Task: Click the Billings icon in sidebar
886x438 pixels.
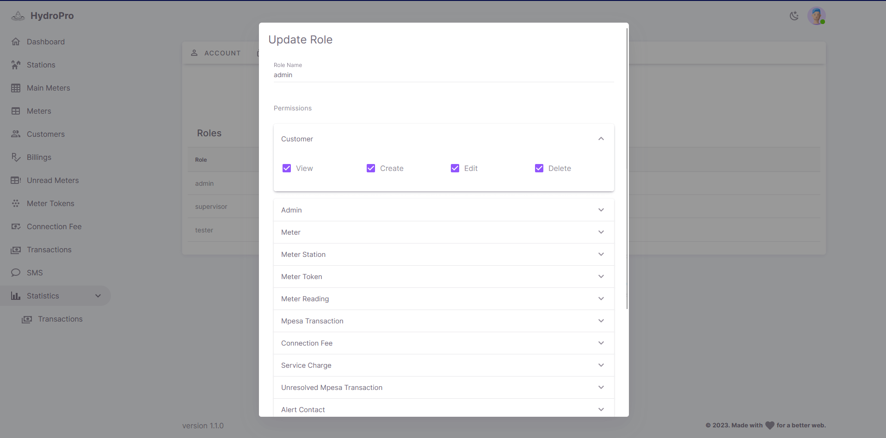Action: (x=16, y=157)
